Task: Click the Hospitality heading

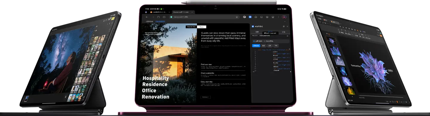Action: (156, 78)
